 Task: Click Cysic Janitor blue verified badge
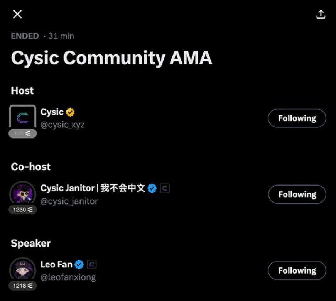pos(152,188)
